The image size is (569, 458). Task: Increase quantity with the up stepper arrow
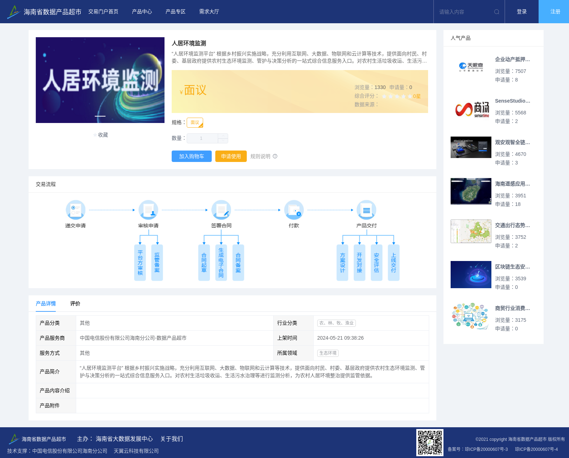pos(223,136)
